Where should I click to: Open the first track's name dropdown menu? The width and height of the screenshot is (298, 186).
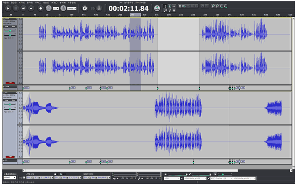[x=10, y=19]
